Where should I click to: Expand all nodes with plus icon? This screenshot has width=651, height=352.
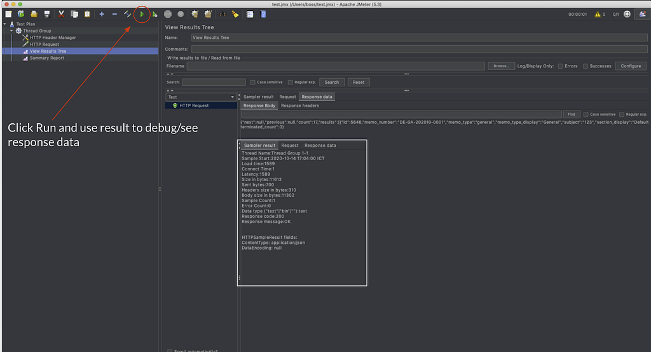(x=102, y=14)
